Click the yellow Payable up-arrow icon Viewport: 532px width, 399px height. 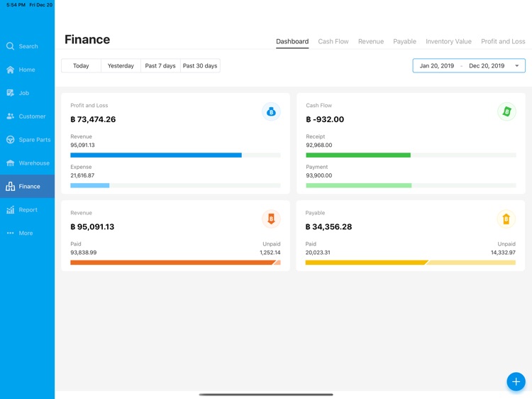(x=506, y=219)
